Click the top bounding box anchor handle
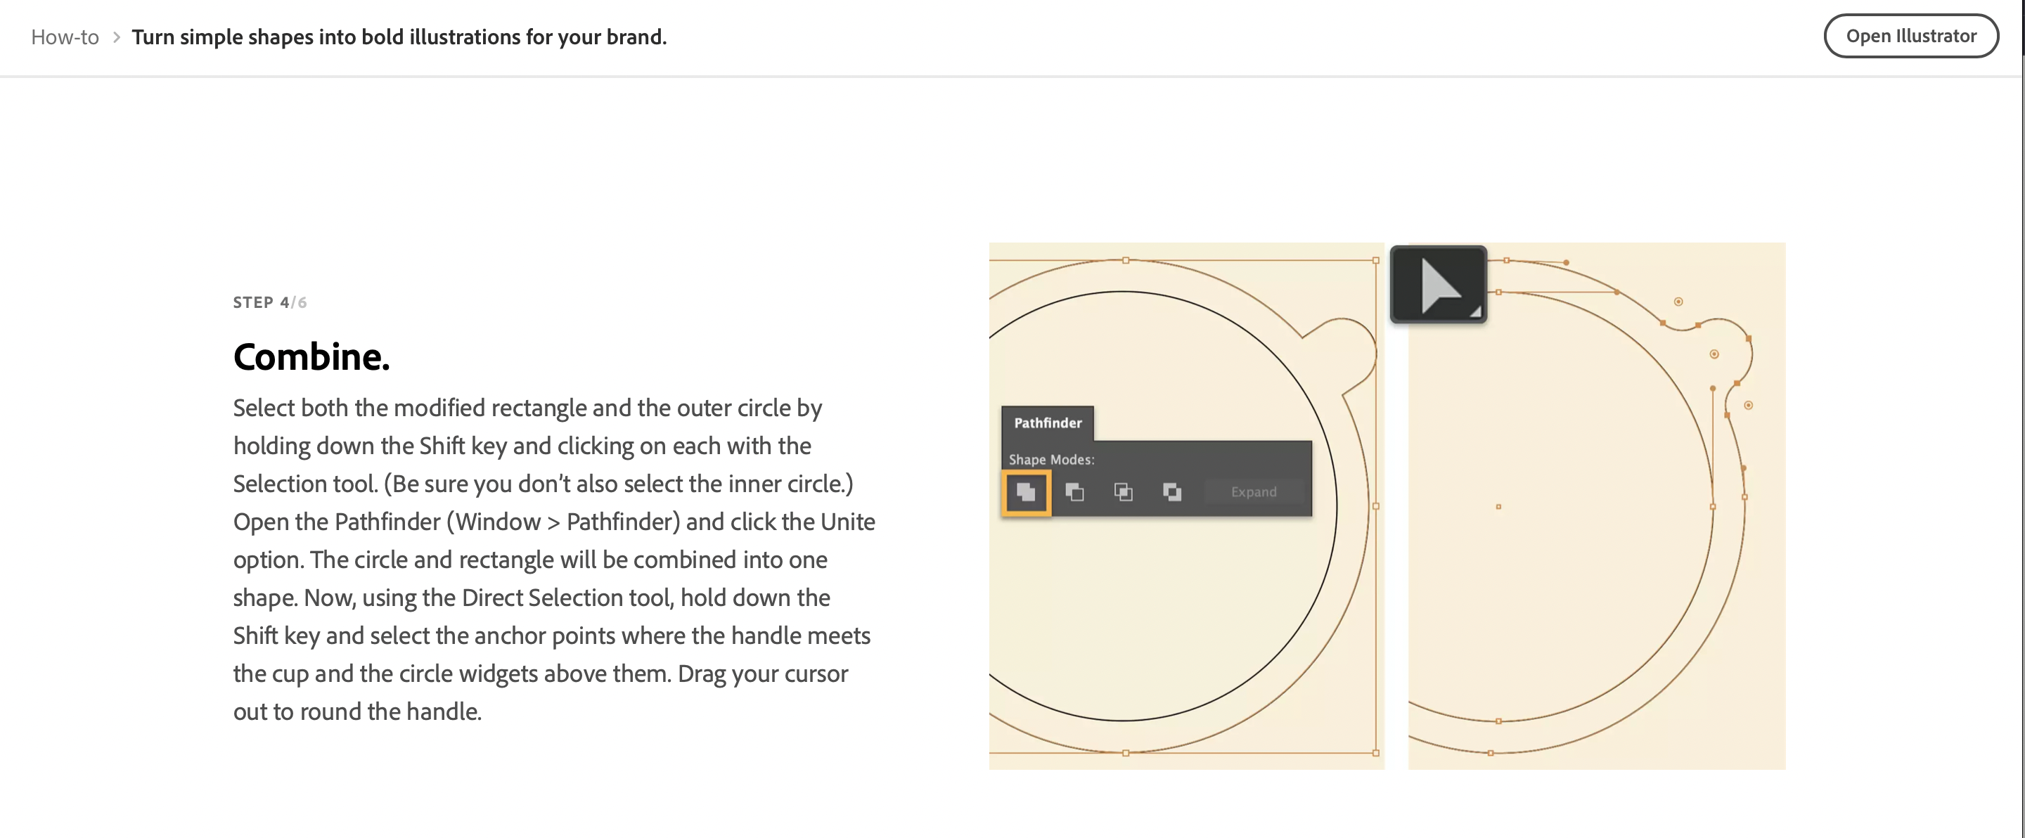The width and height of the screenshot is (2025, 838). [1126, 260]
